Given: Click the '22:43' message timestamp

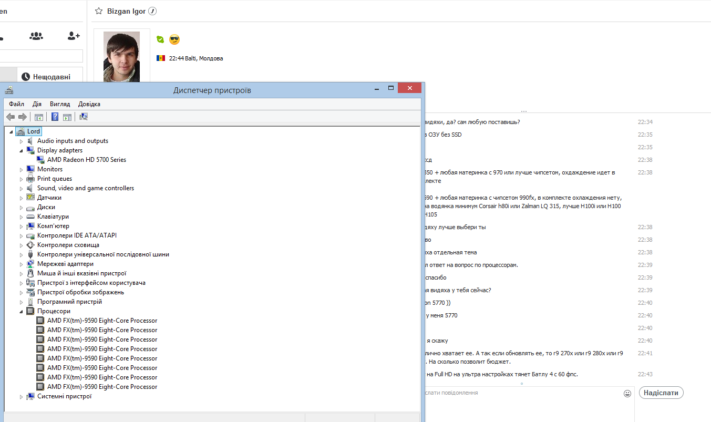Looking at the screenshot, I should coord(645,374).
